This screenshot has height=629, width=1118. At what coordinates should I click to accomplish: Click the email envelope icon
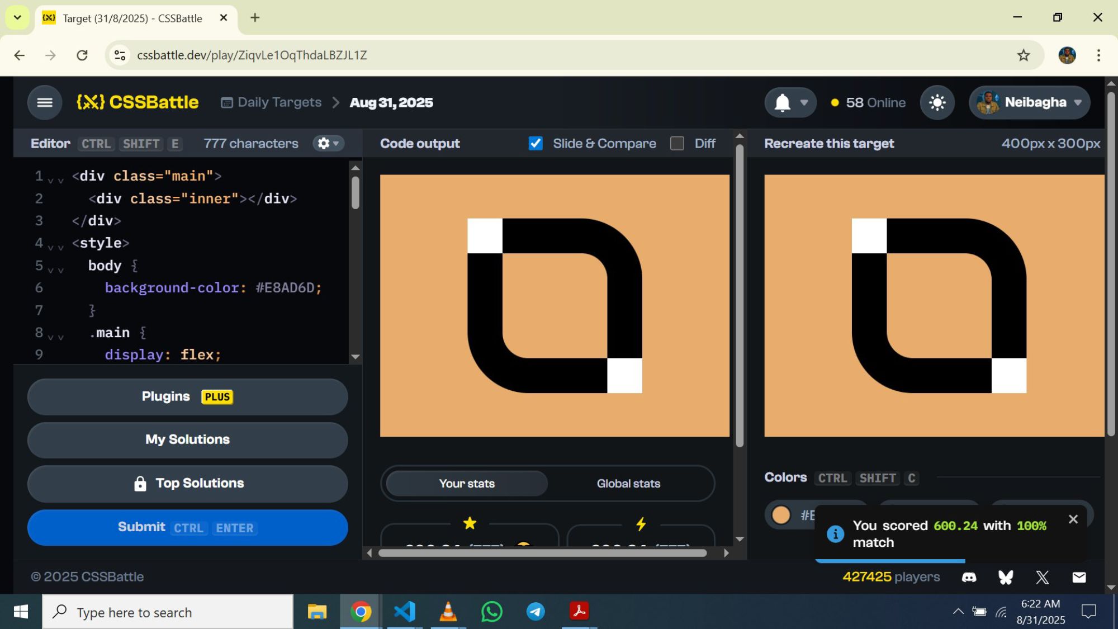pyautogui.click(x=1079, y=577)
